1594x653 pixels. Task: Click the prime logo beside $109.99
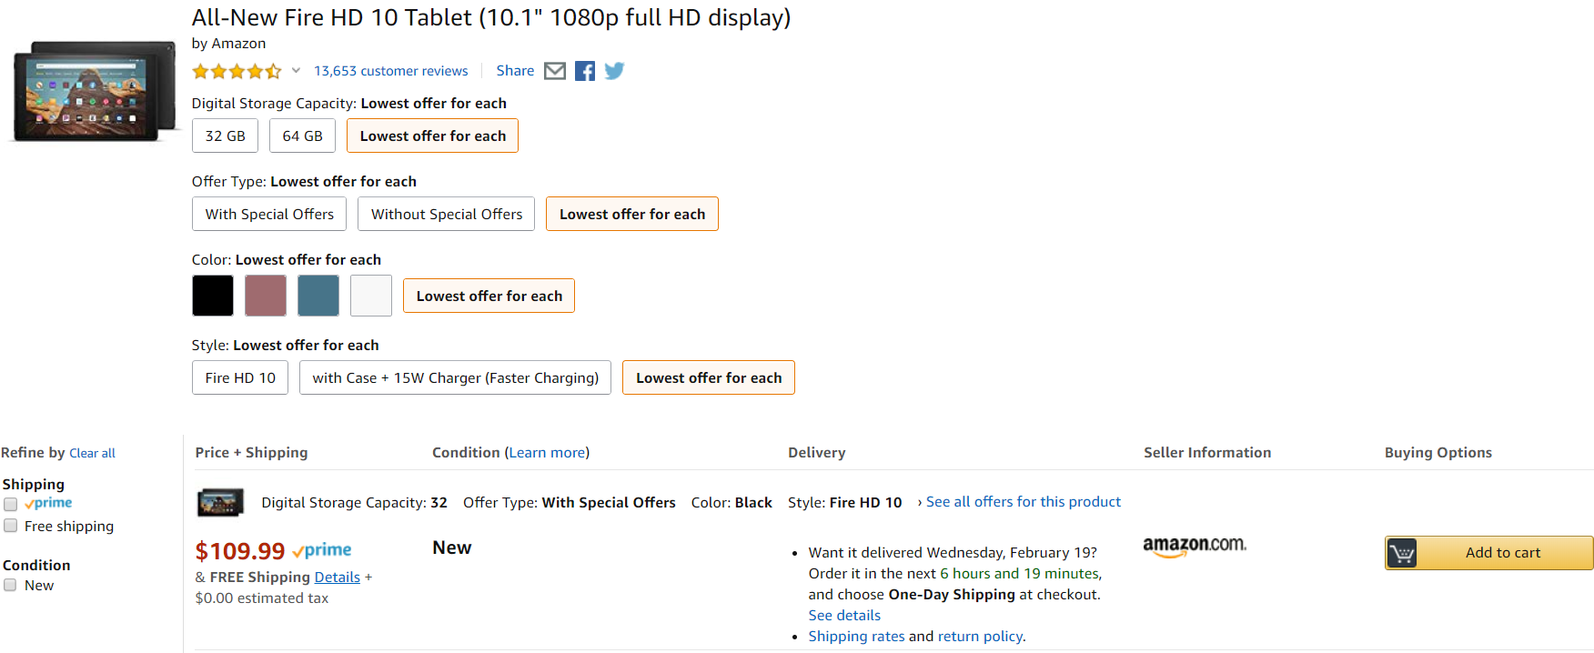point(322,550)
